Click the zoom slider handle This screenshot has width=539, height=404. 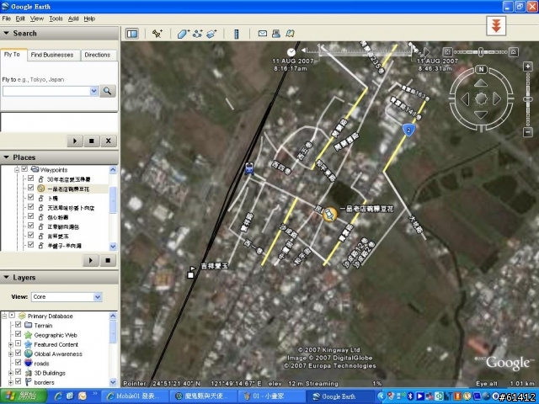pyautogui.click(x=528, y=99)
